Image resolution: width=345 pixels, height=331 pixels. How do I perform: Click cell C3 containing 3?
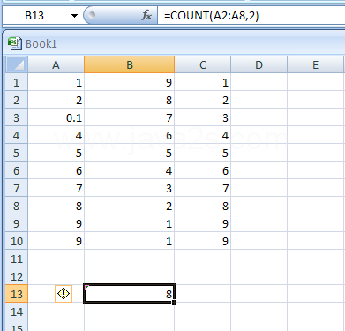(x=203, y=117)
